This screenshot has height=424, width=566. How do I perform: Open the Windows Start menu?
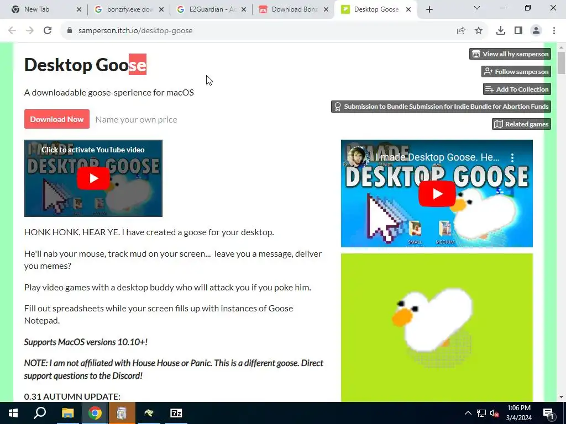[x=13, y=413]
